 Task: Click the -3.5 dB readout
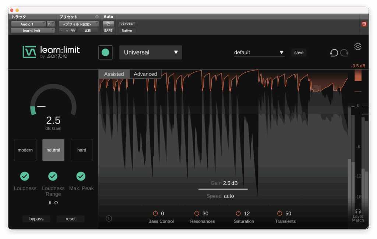pyautogui.click(x=358, y=66)
